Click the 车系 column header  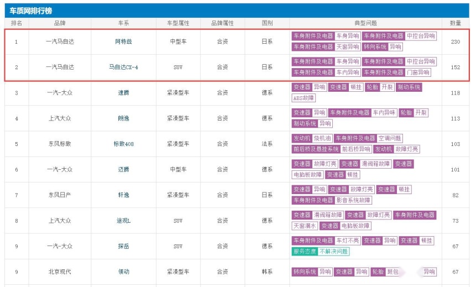(123, 23)
